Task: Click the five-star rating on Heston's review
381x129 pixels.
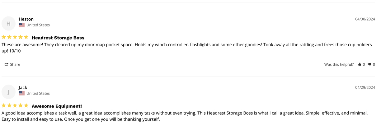Action: (15, 37)
